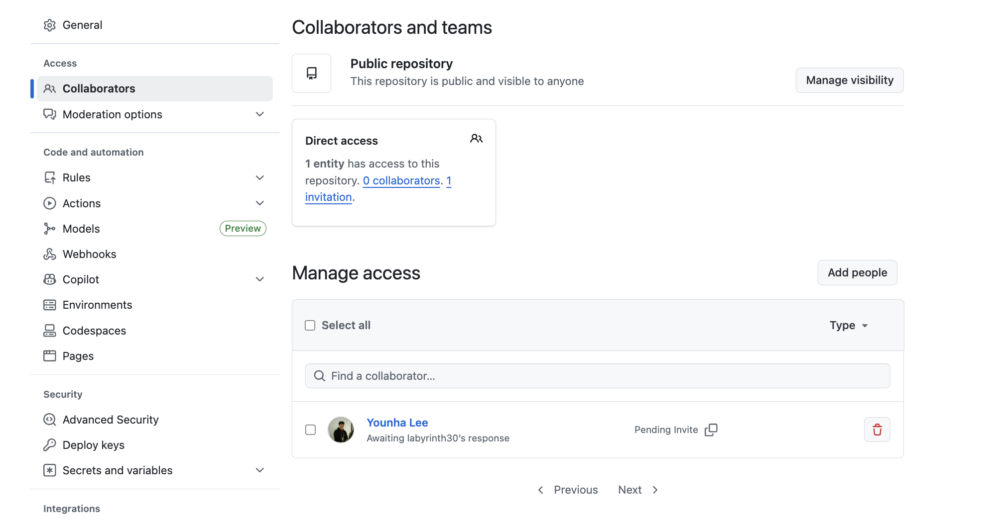Click the Direct access people icon
Screen dimensions: 1001x520
tap(476, 139)
